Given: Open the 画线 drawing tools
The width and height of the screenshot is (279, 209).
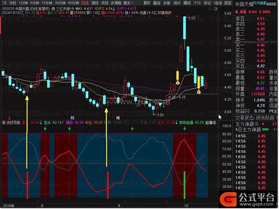Looking at the screenshot, I should tap(187, 3).
